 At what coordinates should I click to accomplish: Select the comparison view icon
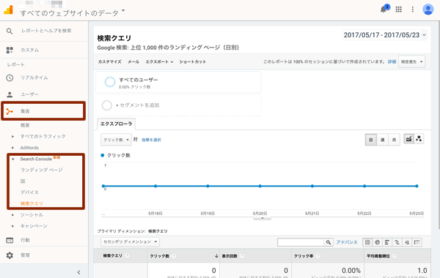click(x=397, y=242)
